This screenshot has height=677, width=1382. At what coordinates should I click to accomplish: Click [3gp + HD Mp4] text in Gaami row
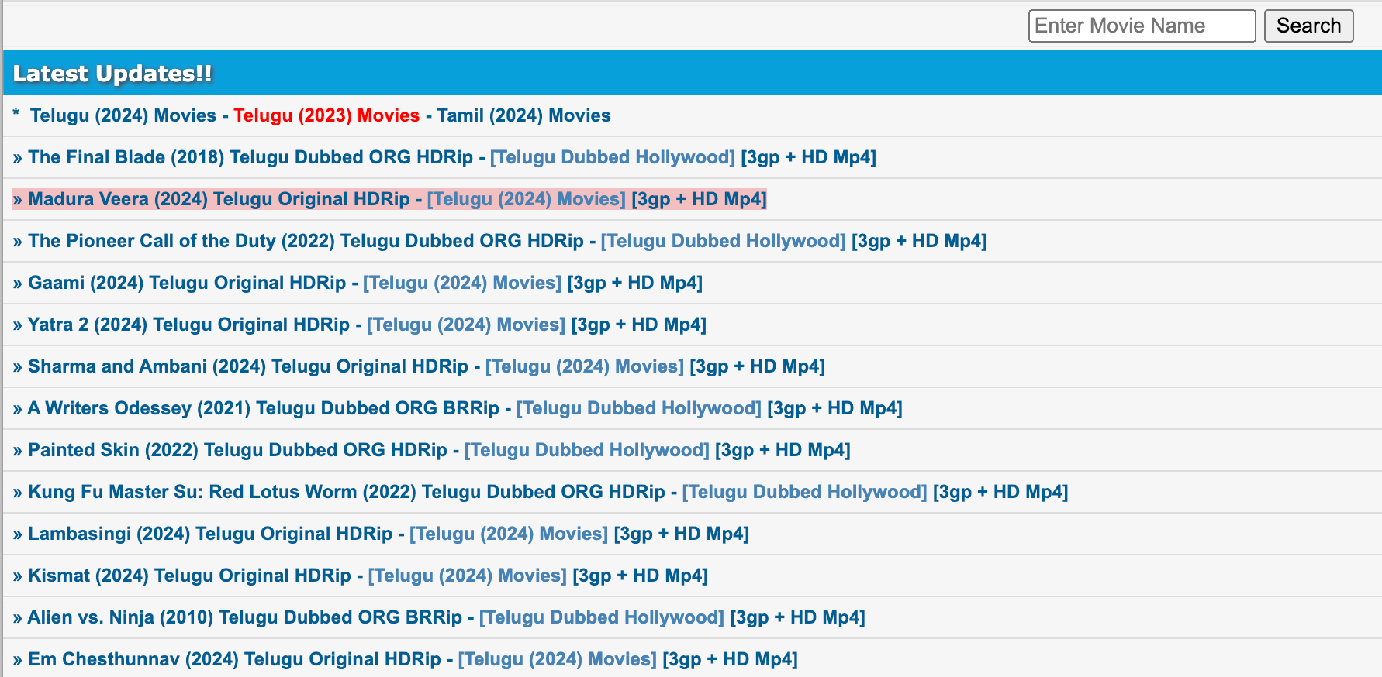635,283
